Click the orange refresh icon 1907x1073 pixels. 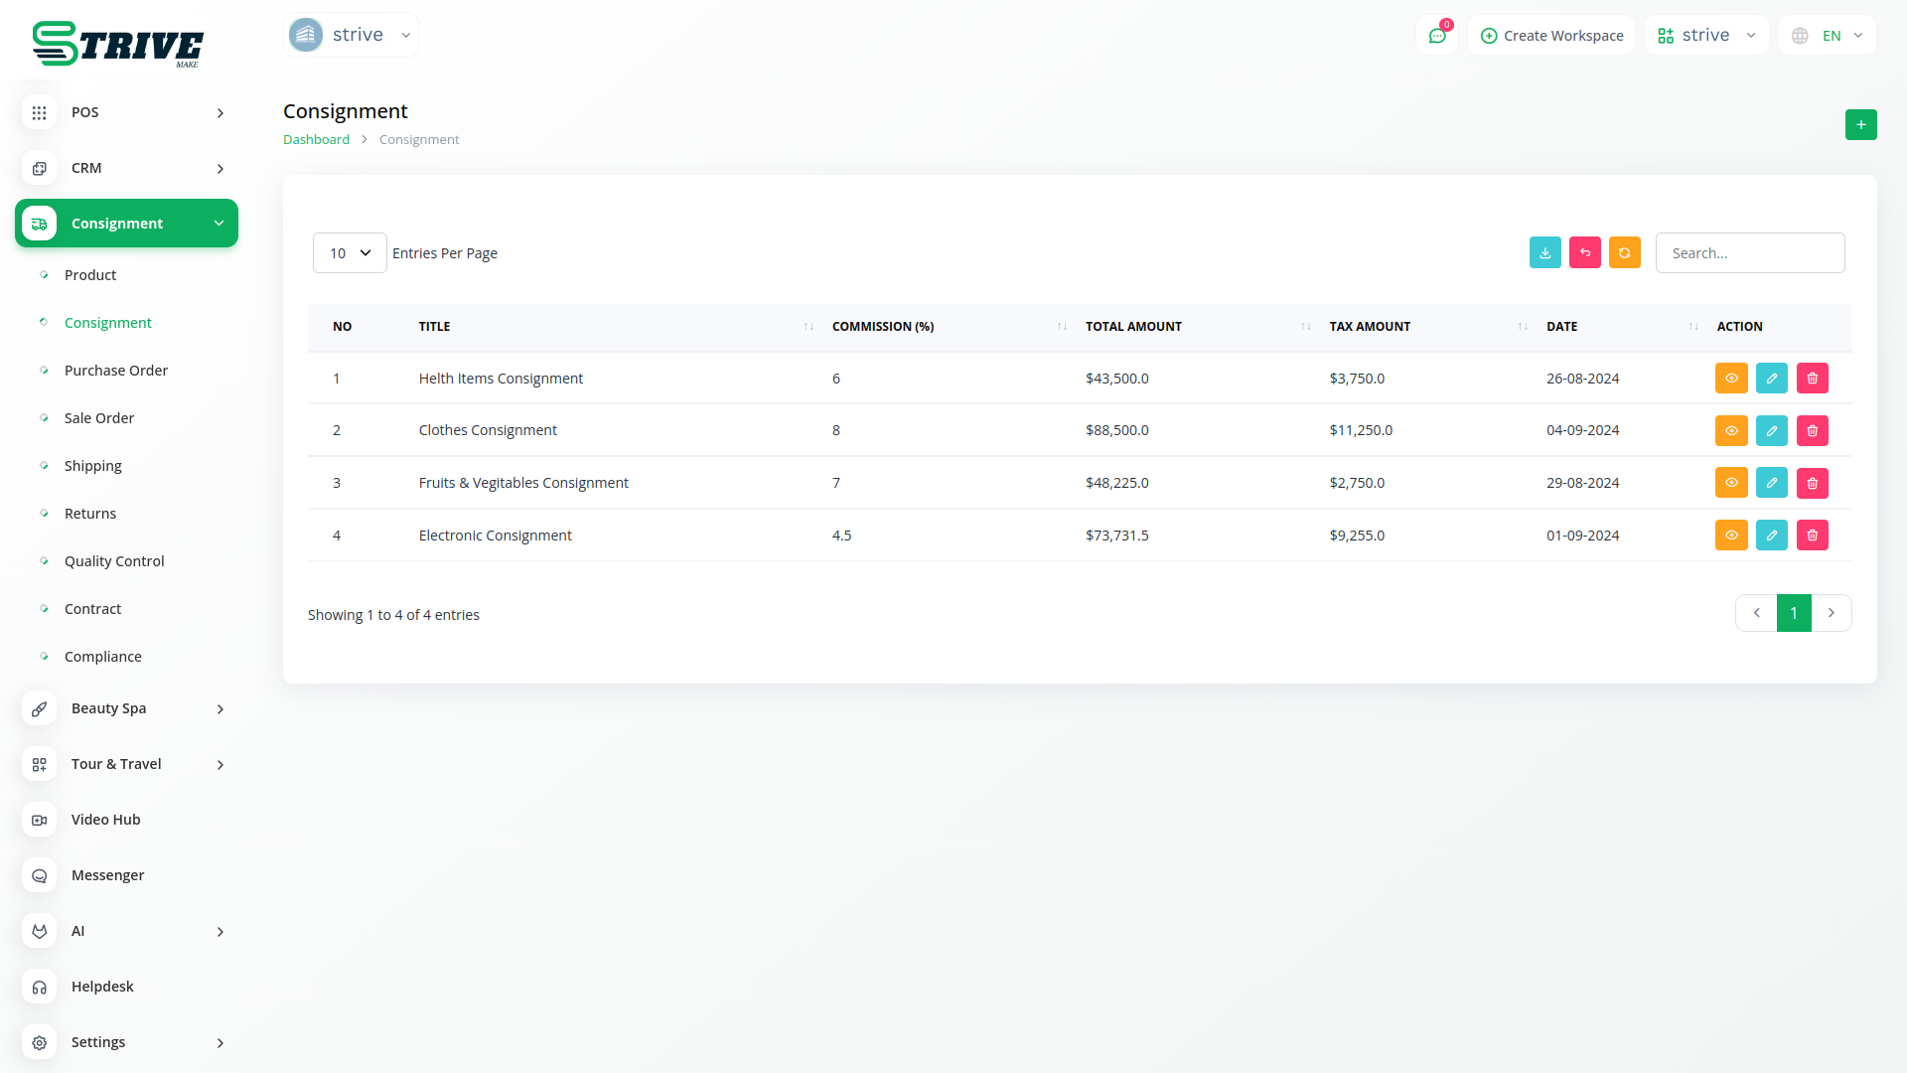tap(1624, 252)
